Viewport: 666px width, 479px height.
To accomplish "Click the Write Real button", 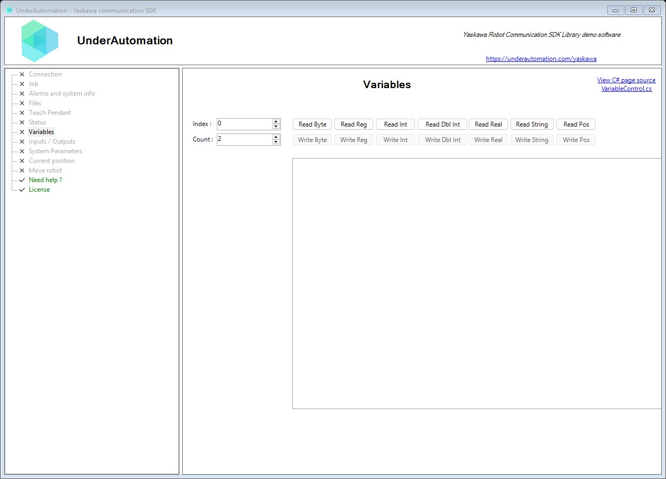I will [x=488, y=140].
